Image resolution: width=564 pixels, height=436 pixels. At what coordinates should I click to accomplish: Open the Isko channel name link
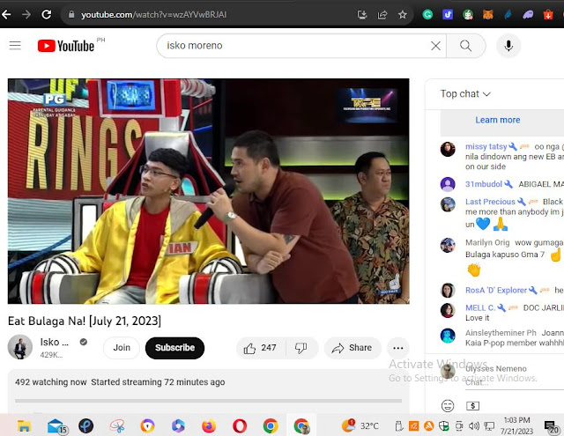tap(55, 342)
